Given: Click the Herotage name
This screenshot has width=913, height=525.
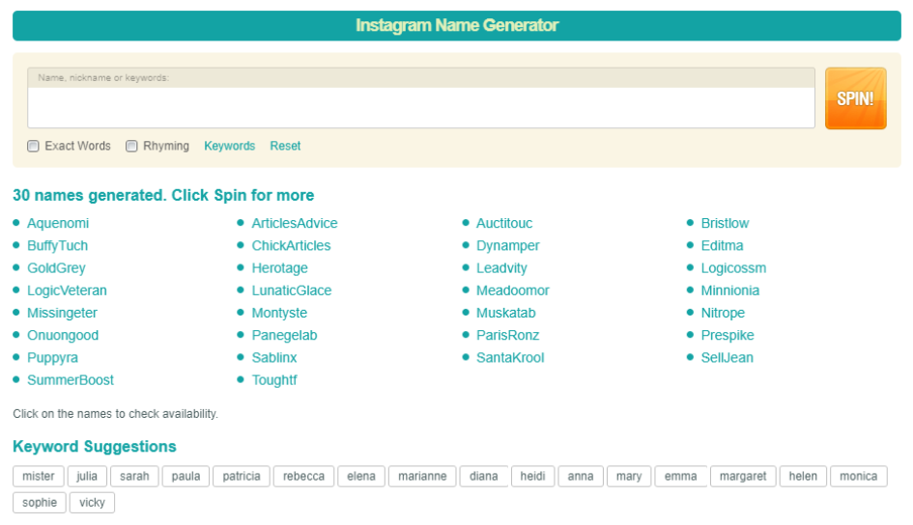Looking at the screenshot, I should pos(279,268).
